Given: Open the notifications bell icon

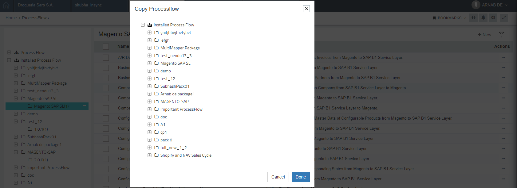Looking at the screenshot, I should 483,18.
